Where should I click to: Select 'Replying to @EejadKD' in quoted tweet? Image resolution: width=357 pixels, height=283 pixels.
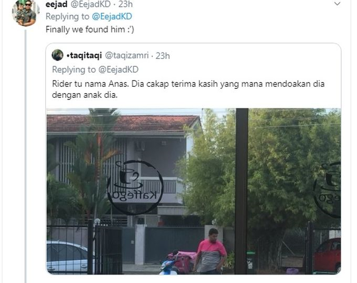(x=95, y=69)
